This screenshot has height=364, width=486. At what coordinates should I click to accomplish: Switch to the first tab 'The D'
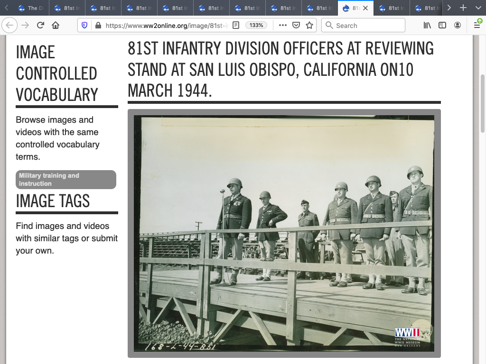(31, 8)
